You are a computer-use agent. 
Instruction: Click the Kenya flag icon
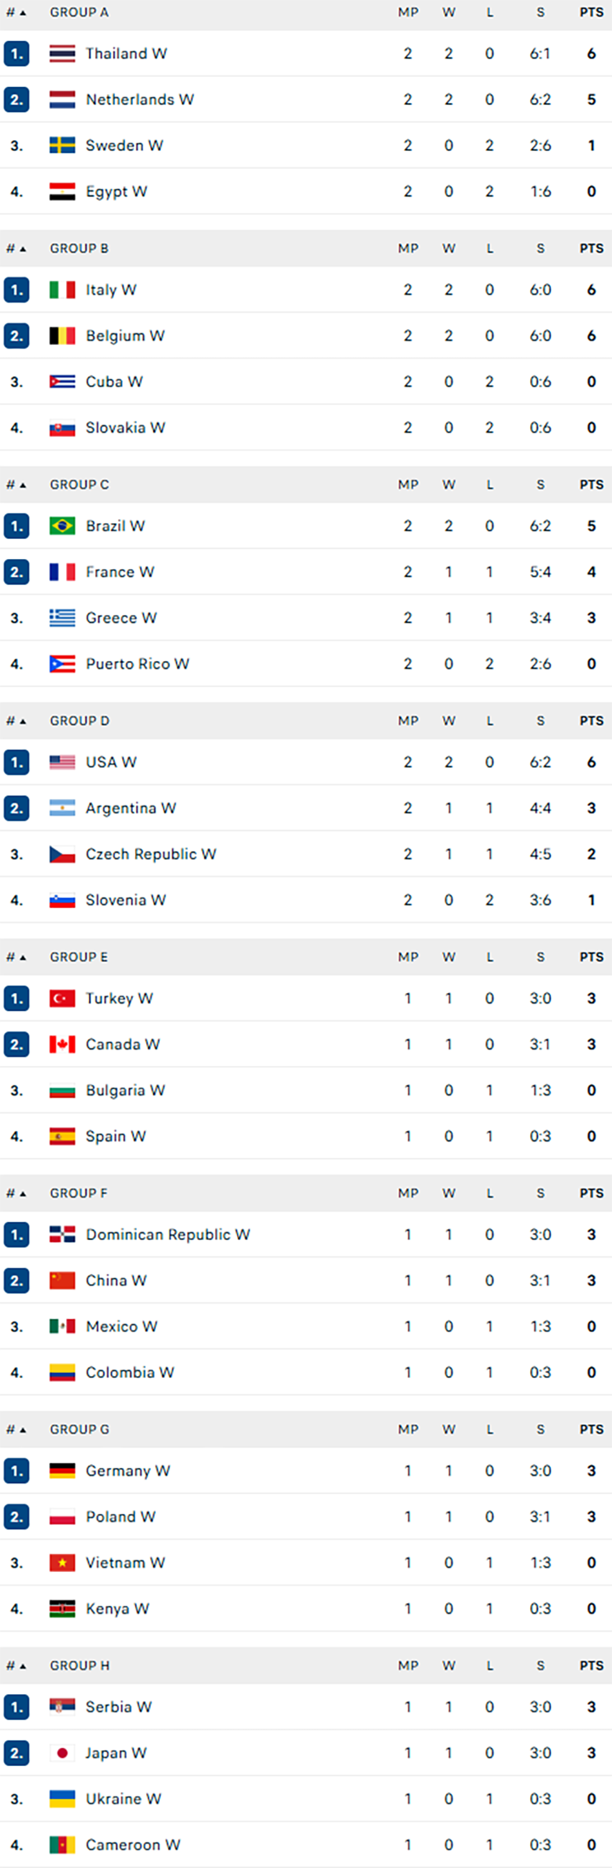click(x=62, y=1609)
